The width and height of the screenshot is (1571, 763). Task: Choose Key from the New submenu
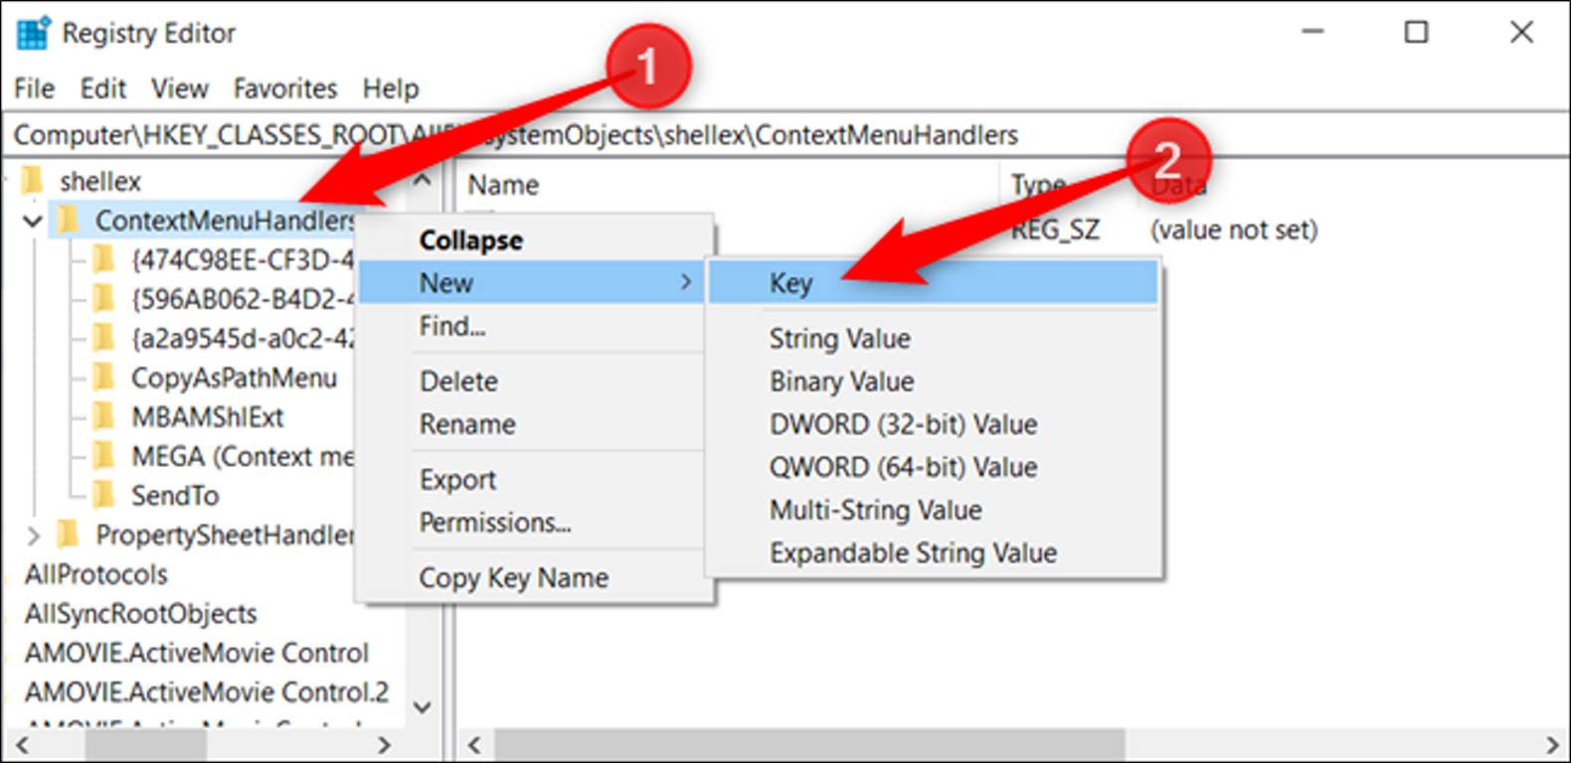(791, 283)
